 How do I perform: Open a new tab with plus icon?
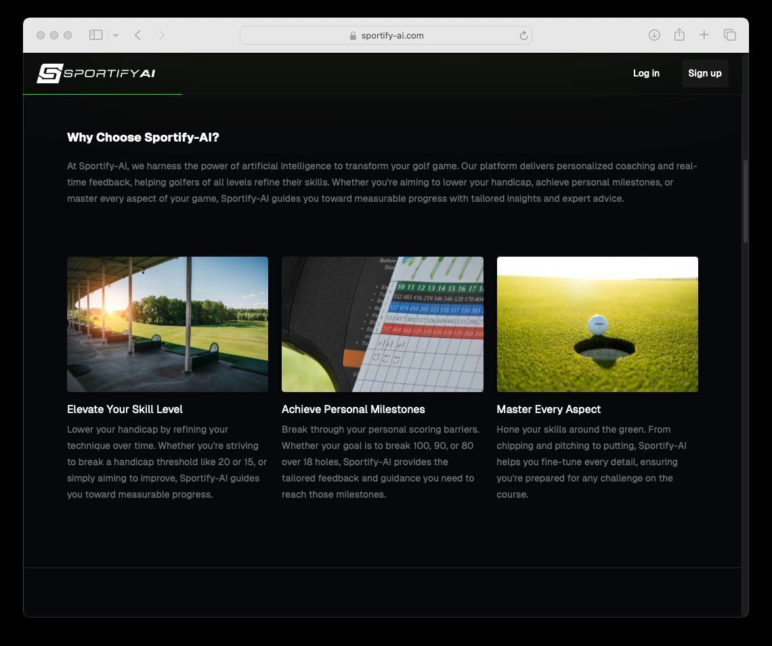point(704,35)
